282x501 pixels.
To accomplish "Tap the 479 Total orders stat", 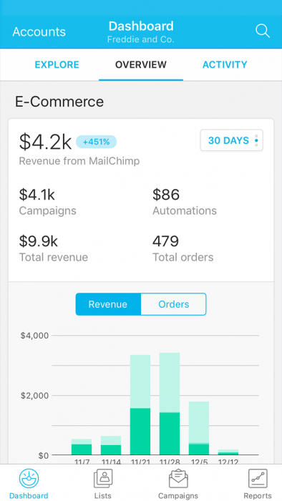I will (183, 248).
